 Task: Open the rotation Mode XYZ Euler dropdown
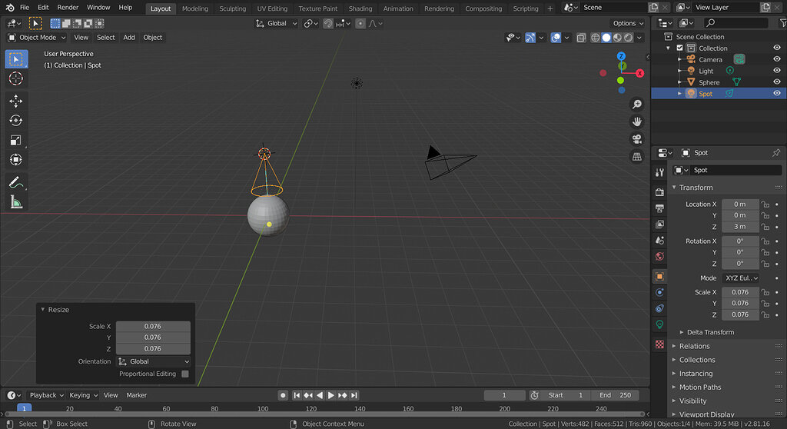tap(740, 278)
